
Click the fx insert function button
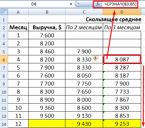pyautogui.click(x=98, y=4)
